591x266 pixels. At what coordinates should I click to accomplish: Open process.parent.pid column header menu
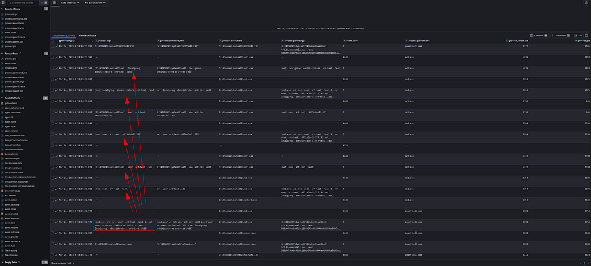coord(518,41)
